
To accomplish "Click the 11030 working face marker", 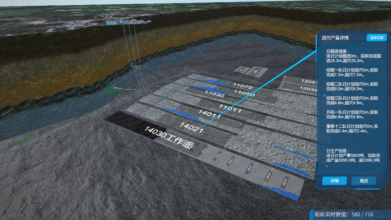I will (x=214, y=94).
